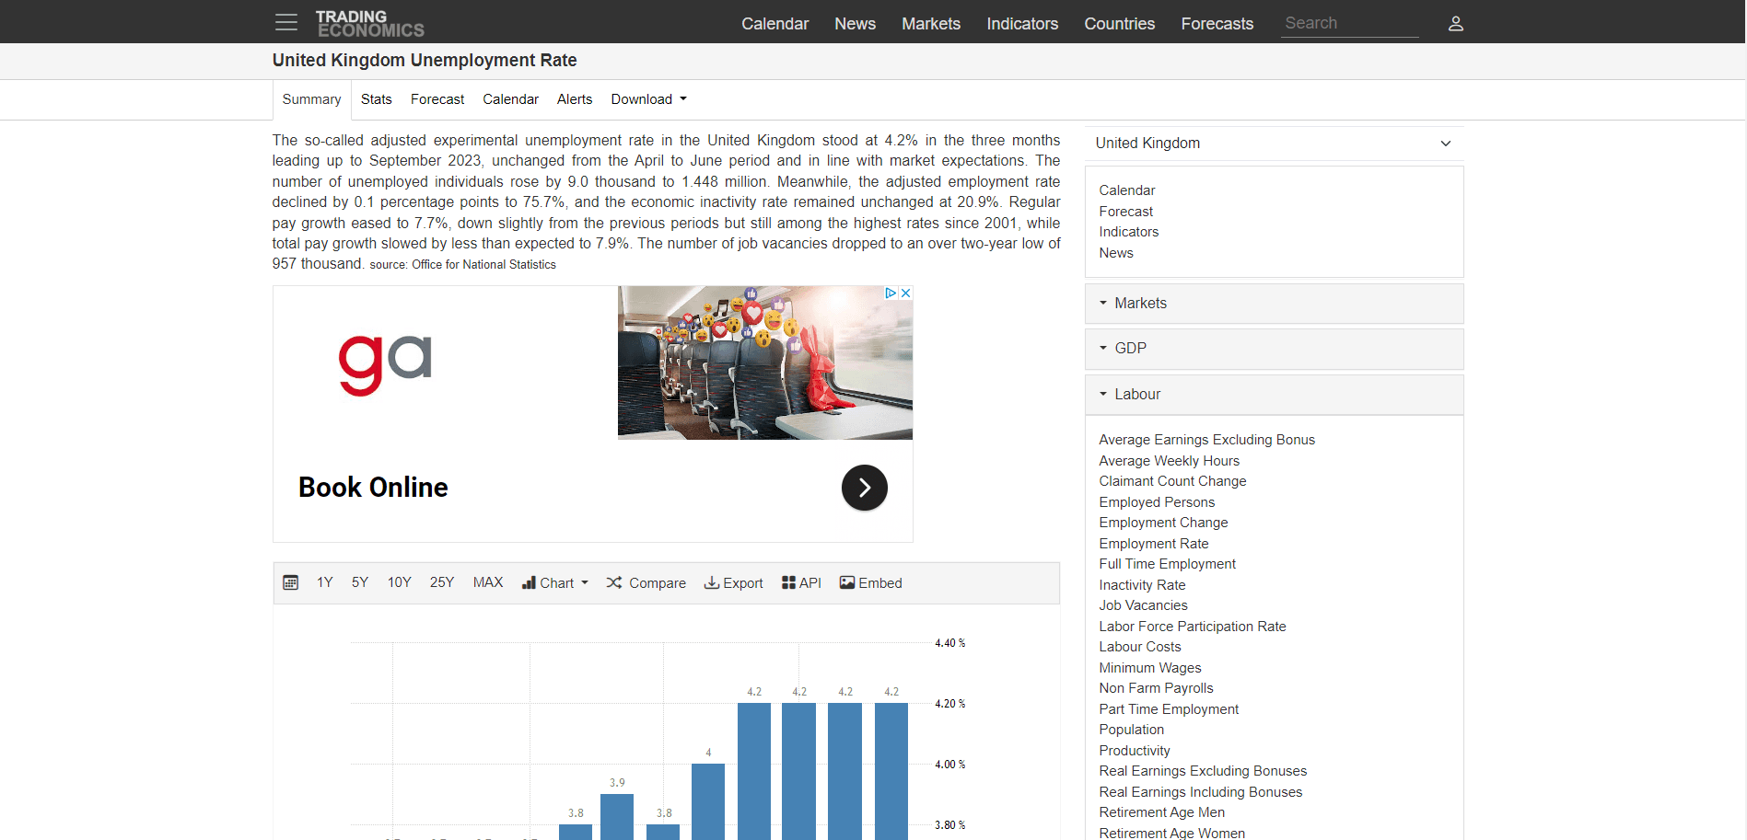Click the Compare shuffle icon

click(614, 582)
